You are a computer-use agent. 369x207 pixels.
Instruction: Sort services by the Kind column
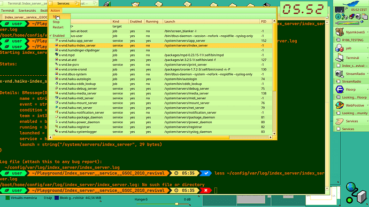coord(120,21)
